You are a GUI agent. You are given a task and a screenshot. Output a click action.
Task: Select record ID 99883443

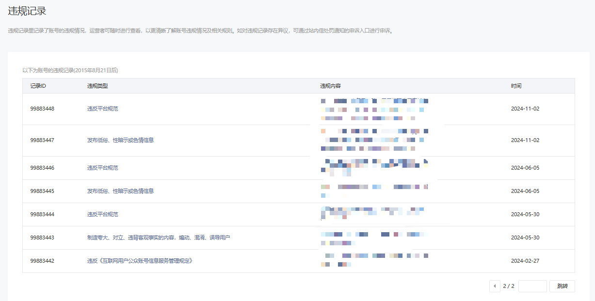click(x=42, y=238)
